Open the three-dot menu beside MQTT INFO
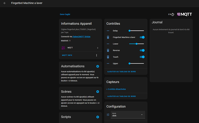 click(x=97, y=55)
